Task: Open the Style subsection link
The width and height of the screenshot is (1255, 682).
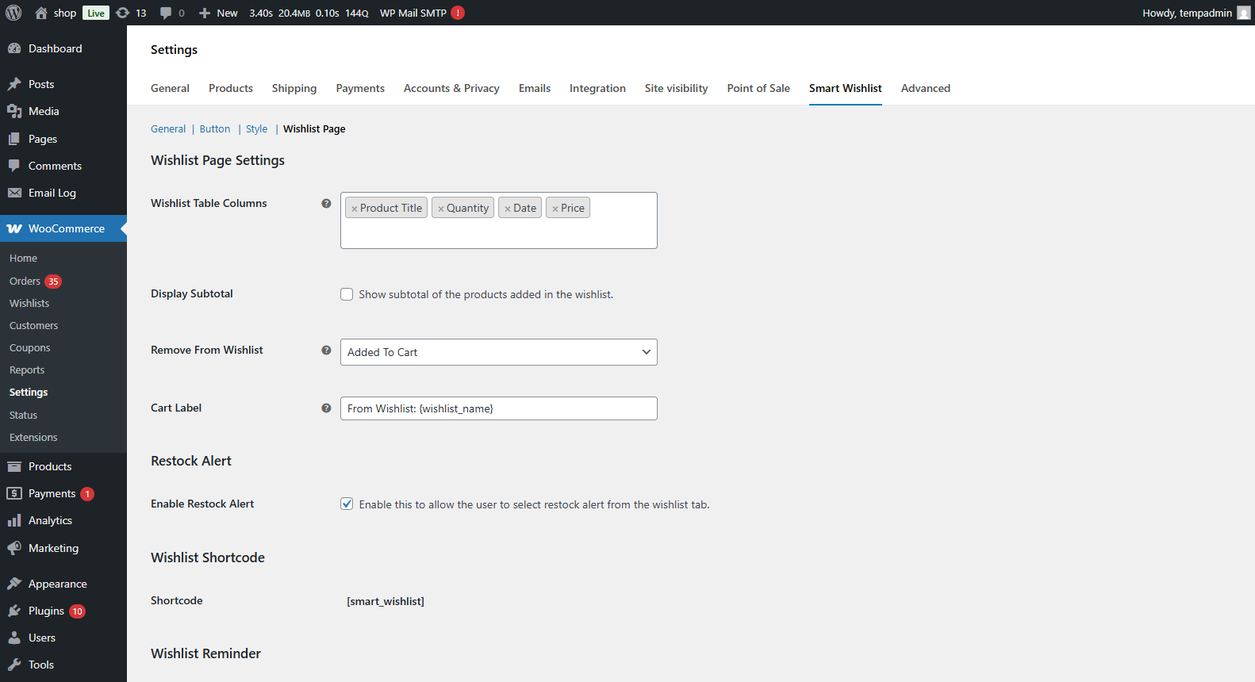Action: point(256,129)
